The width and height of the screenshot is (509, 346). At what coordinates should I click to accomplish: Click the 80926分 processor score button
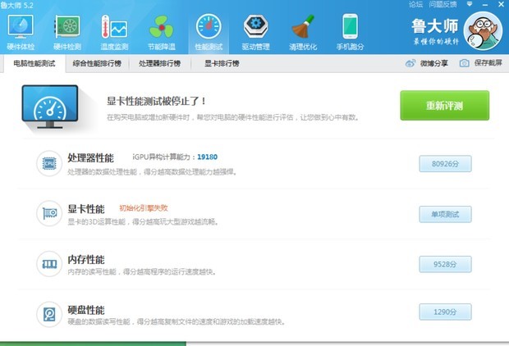pyautogui.click(x=445, y=164)
